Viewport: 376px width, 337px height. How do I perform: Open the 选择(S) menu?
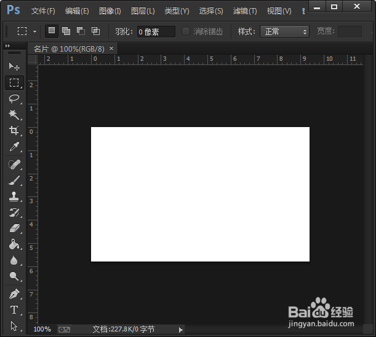(211, 11)
